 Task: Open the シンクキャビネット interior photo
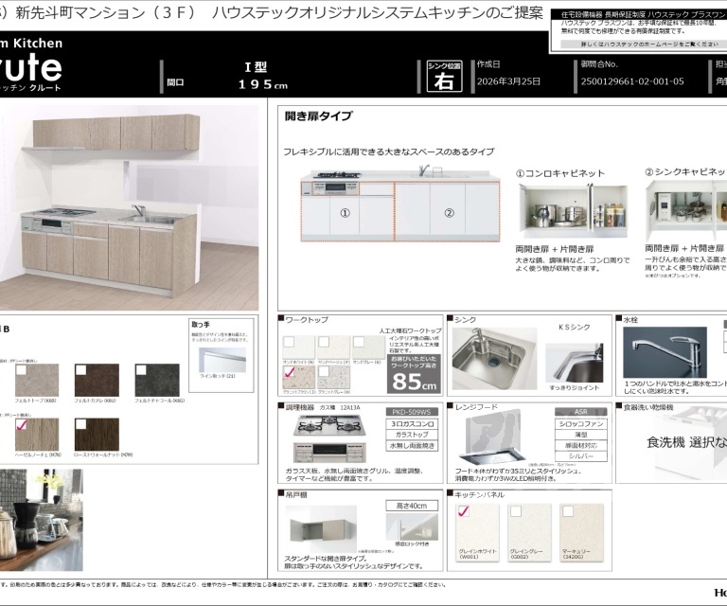[x=686, y=208]
